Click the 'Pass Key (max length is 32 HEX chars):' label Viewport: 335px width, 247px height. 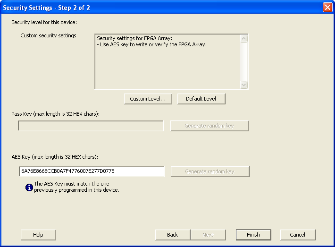pos(55,114)
